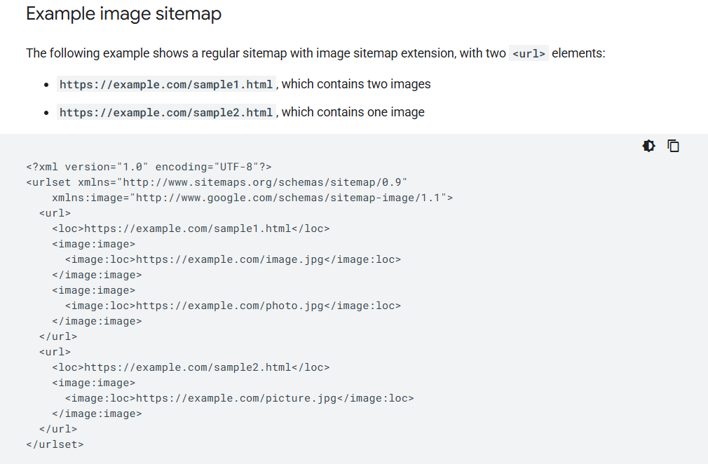708x464 pixels.
Task: Select the inline <url> code in intro sentence
Action: pos(529,53)
